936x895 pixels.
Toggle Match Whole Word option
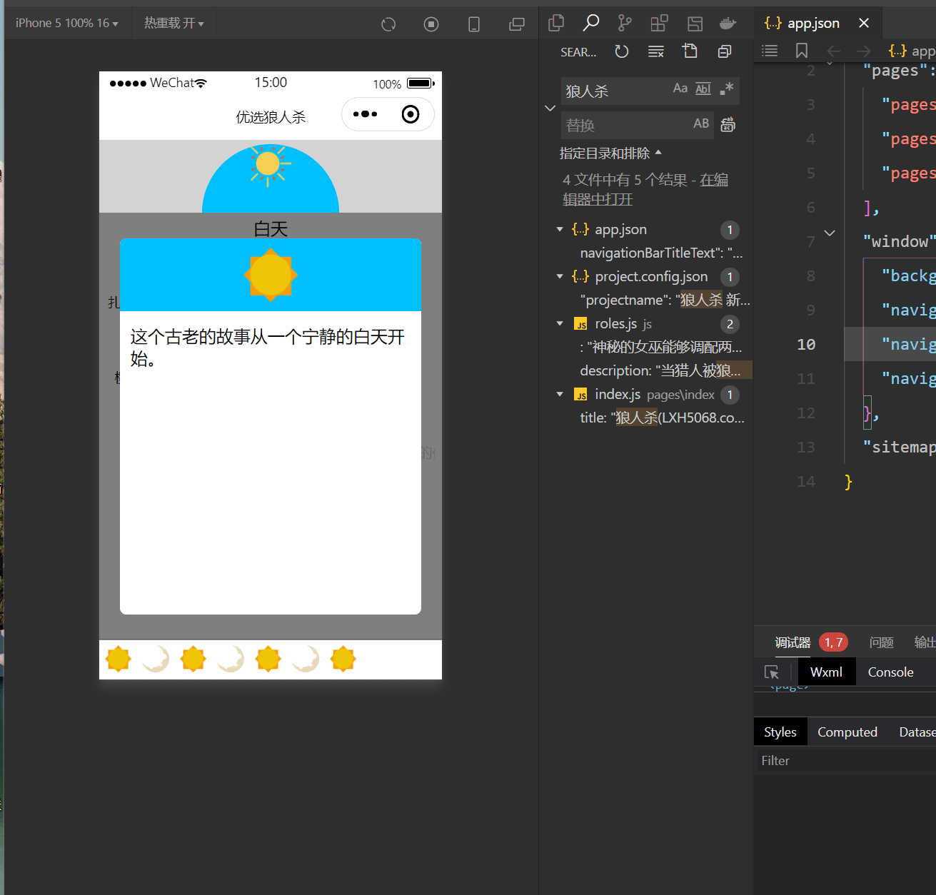point(703,89)
